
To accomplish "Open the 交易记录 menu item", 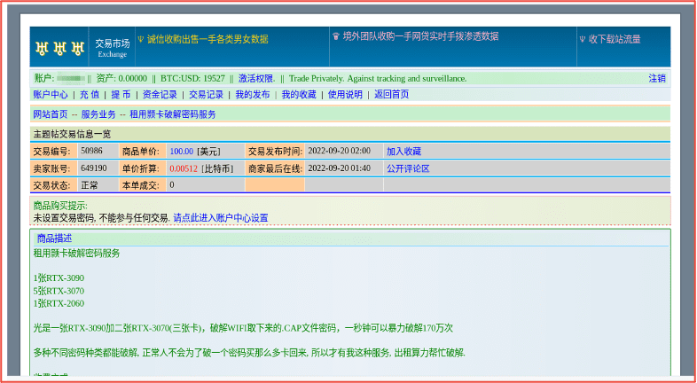I will [207, 95].
